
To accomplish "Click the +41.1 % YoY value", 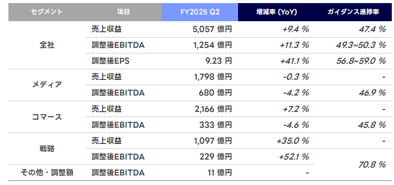I will (294, 61).
